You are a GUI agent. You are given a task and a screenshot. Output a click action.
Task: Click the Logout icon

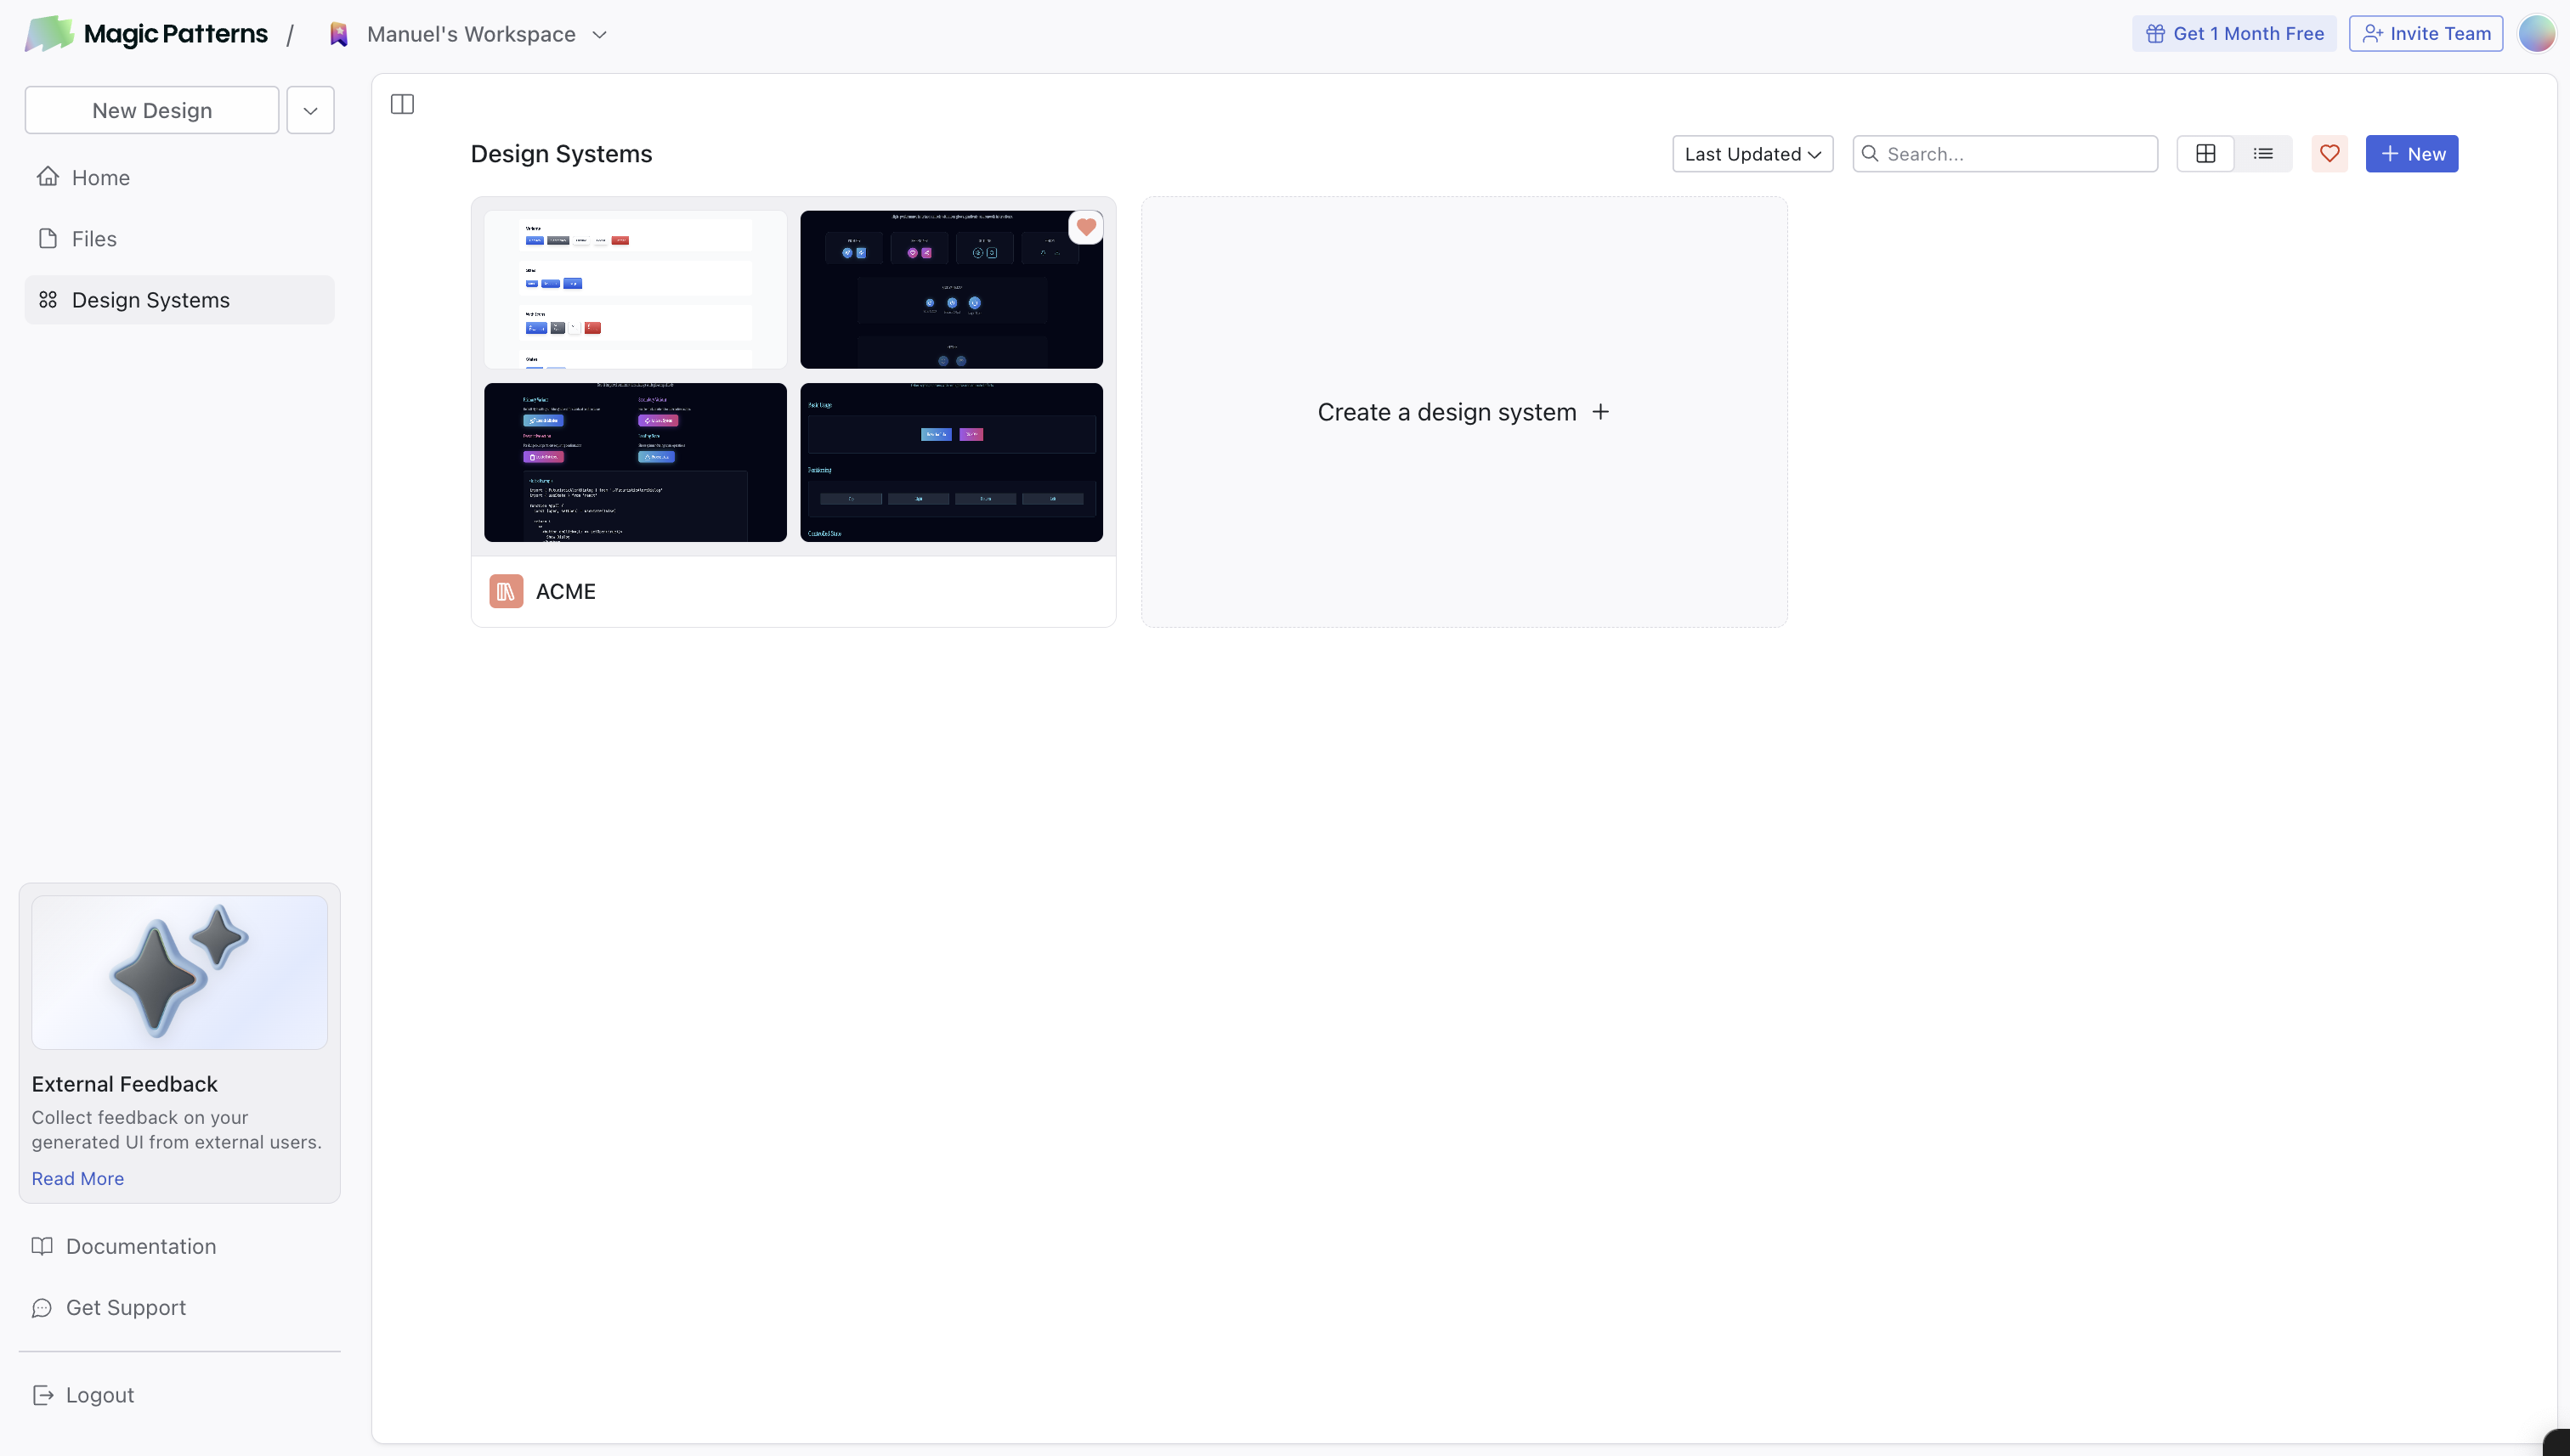tap(43, 1395)
